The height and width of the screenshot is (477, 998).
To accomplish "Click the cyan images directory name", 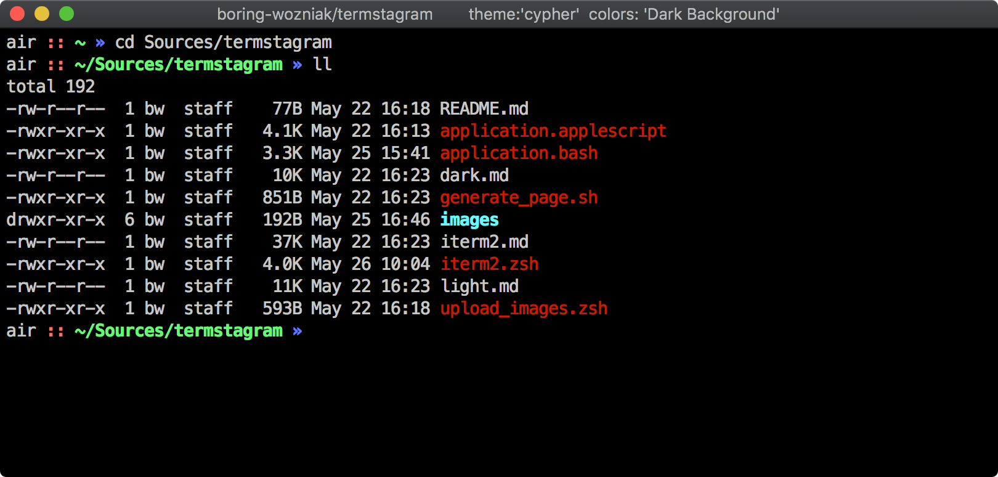I will tap(469, 220).
